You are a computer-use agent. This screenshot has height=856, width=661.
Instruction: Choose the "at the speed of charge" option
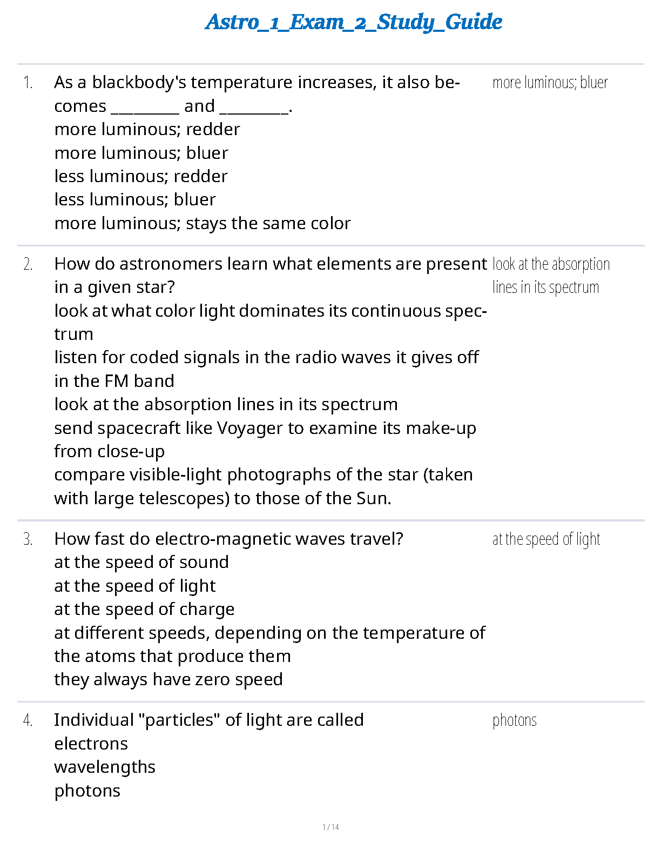(x=144, y=610)
